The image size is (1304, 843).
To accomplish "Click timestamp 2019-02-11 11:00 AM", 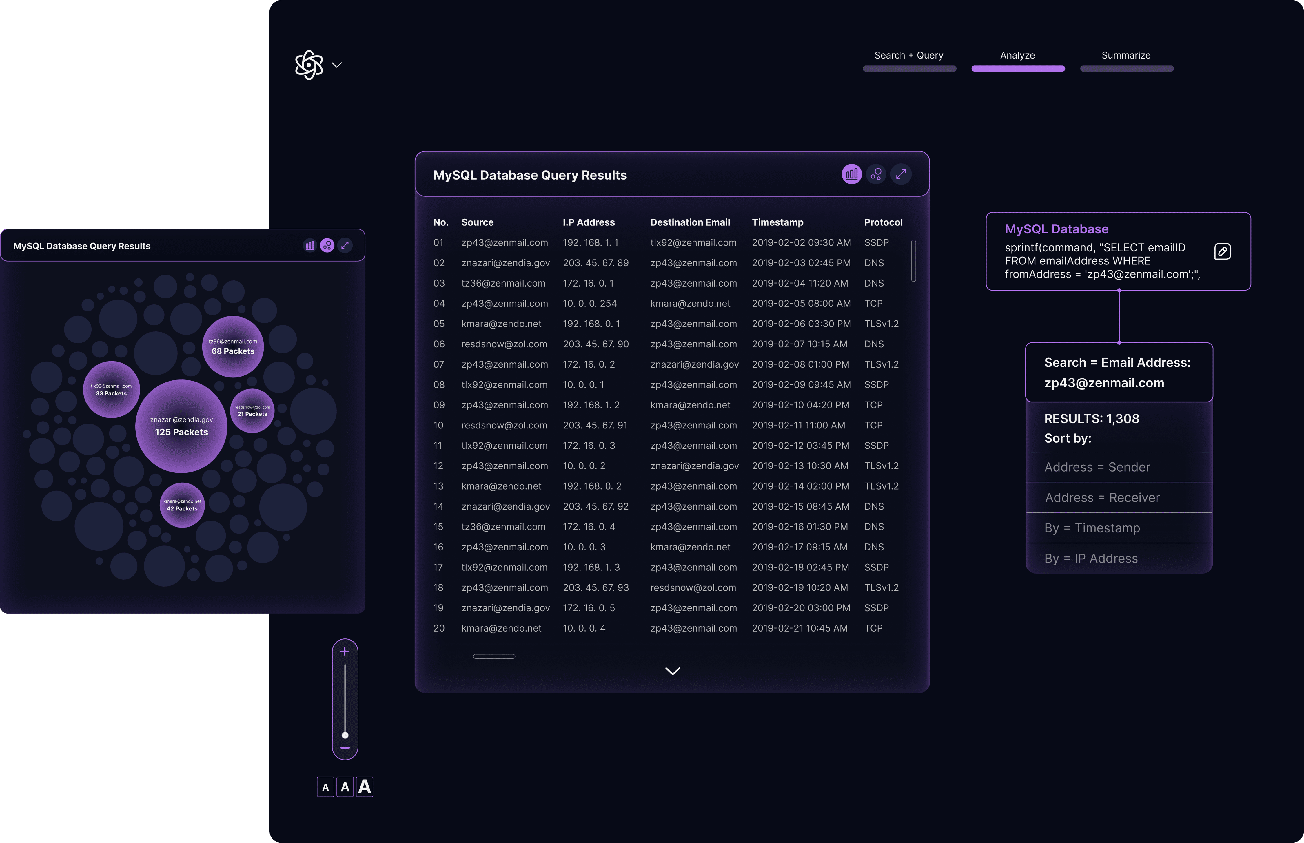I will pos(798,425).
